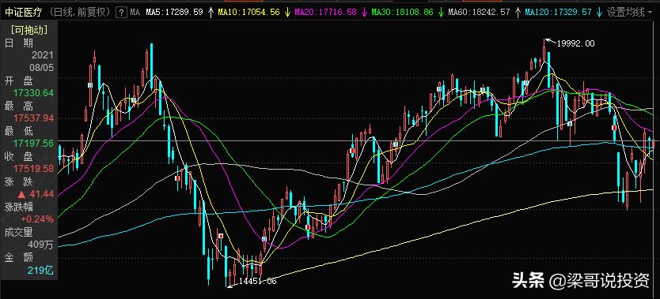This screenshot has width=660, height=299.
Task: Open the question-mark help icon beside 前复权
Action: point(122,12)
